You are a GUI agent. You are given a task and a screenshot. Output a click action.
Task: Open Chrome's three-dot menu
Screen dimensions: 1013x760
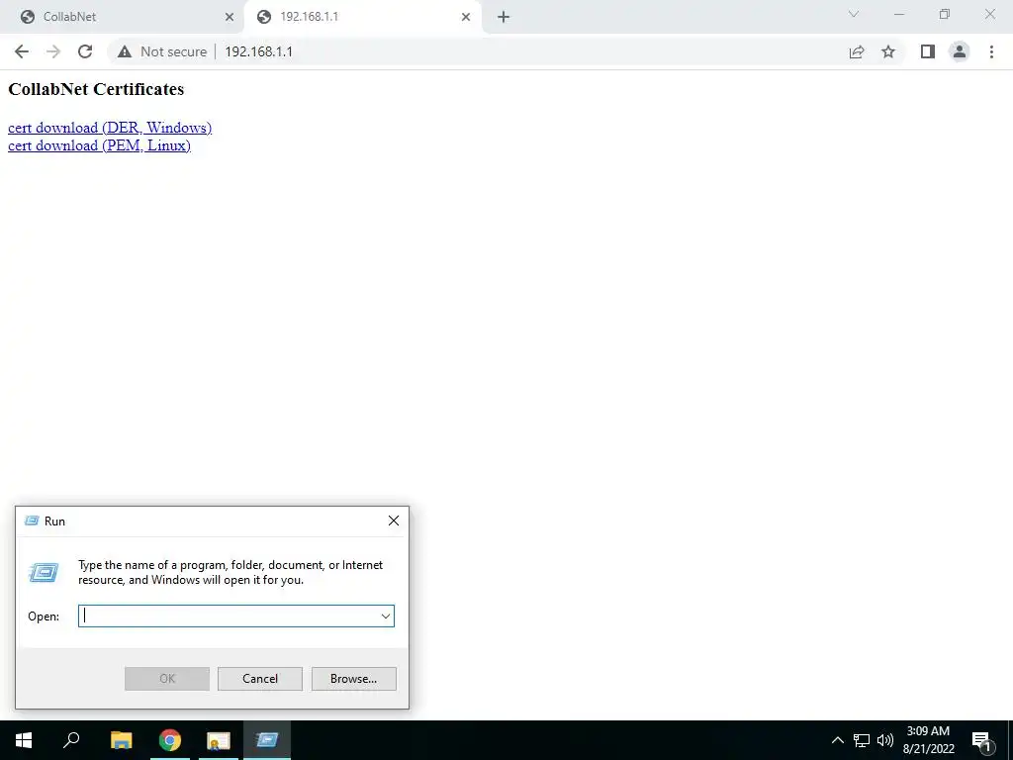point(991,51)
